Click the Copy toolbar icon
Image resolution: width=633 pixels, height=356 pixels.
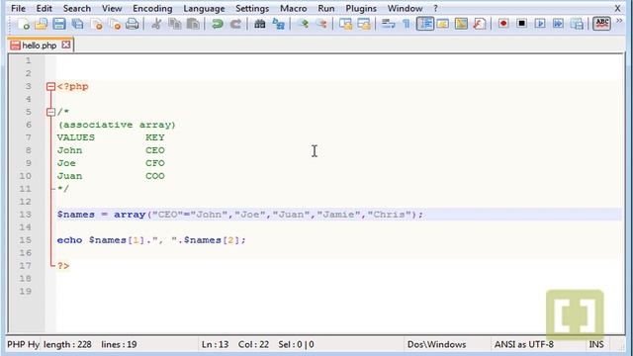[x=175, y=24]
